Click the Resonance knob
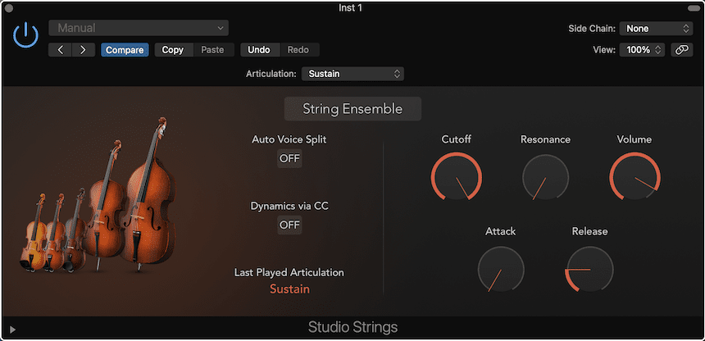The image size is (705, 341). point(545,176)
